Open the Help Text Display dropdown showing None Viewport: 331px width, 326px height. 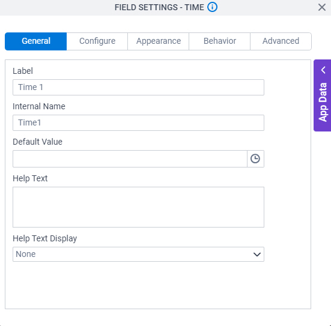[x=138, y=255]
